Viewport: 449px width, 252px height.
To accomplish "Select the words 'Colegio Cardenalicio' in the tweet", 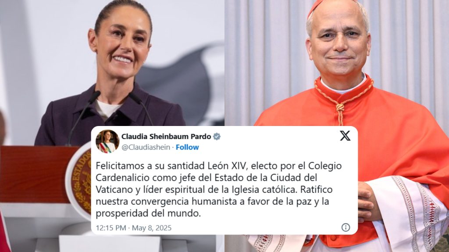I will tap(219, 171).
